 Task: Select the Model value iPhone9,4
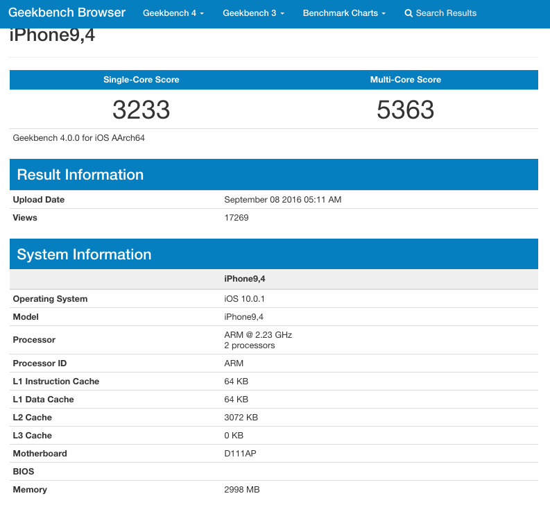click(x=243, y=317)
